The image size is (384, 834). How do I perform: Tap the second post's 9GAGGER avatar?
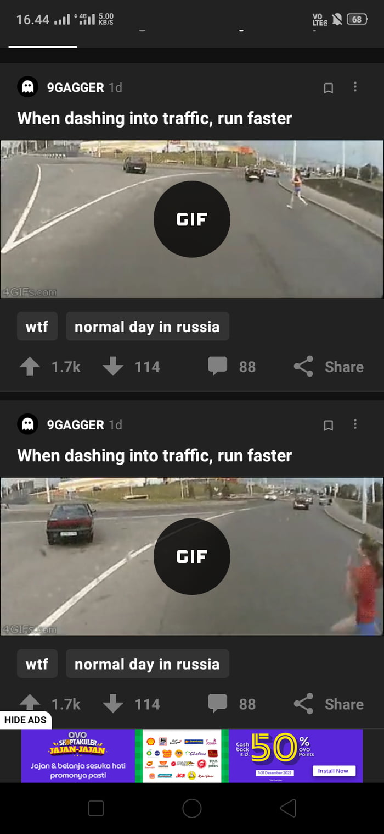pos(27,424)
